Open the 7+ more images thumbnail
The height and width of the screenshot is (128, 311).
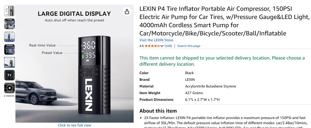point(10,75)
